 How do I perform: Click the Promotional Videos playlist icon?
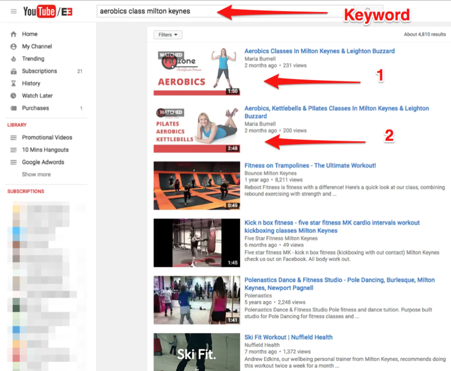coord(13,137)
